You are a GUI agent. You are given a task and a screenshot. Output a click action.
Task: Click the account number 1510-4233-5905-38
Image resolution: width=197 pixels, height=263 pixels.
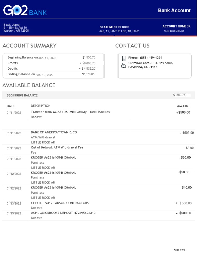(x=174, y=31)
